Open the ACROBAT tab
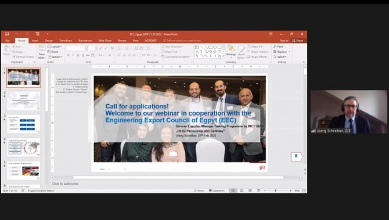 [150, 41]
